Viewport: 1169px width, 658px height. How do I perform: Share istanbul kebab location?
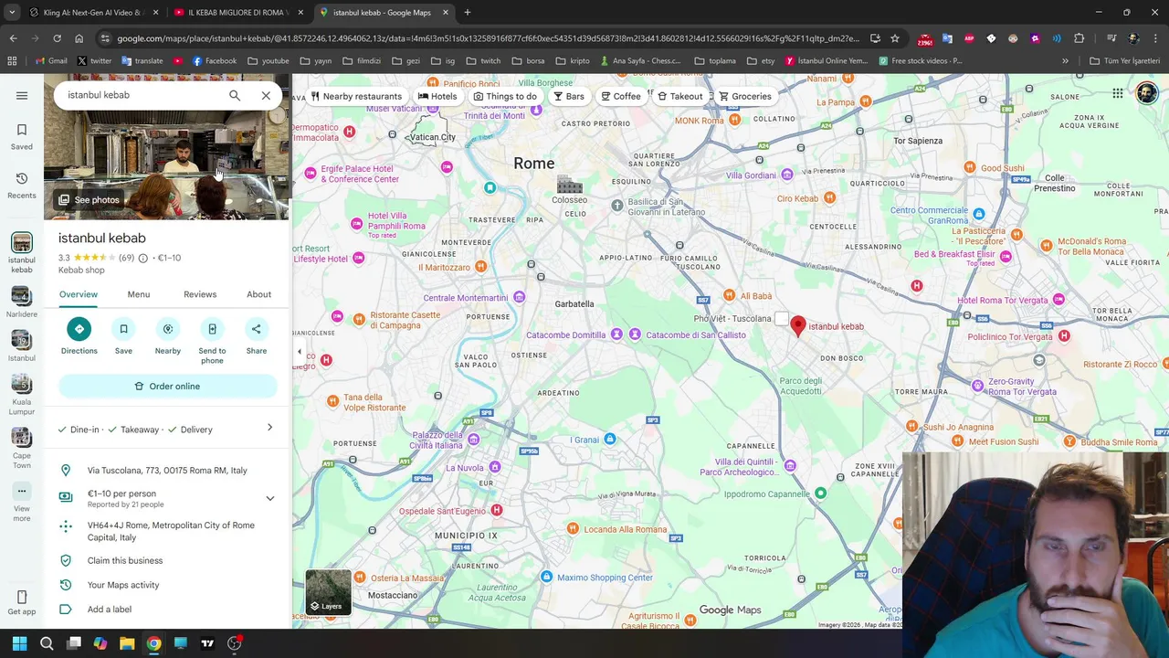pos(256,336)
